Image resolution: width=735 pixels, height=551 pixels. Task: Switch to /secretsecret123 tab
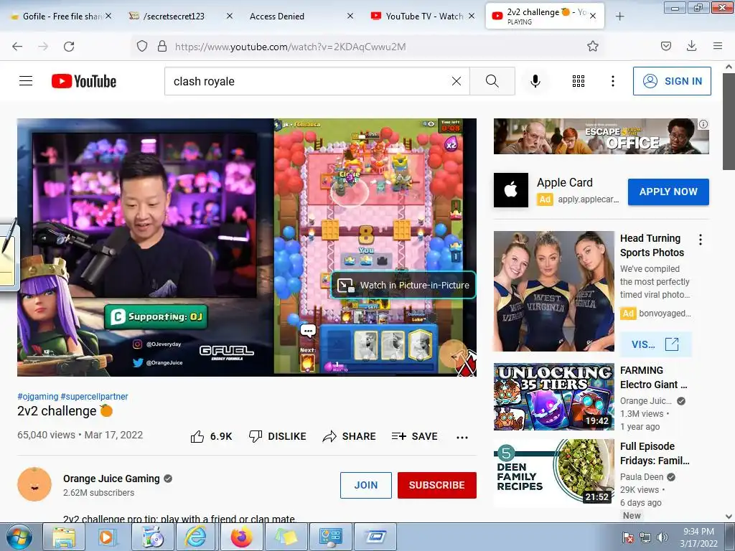180,16
